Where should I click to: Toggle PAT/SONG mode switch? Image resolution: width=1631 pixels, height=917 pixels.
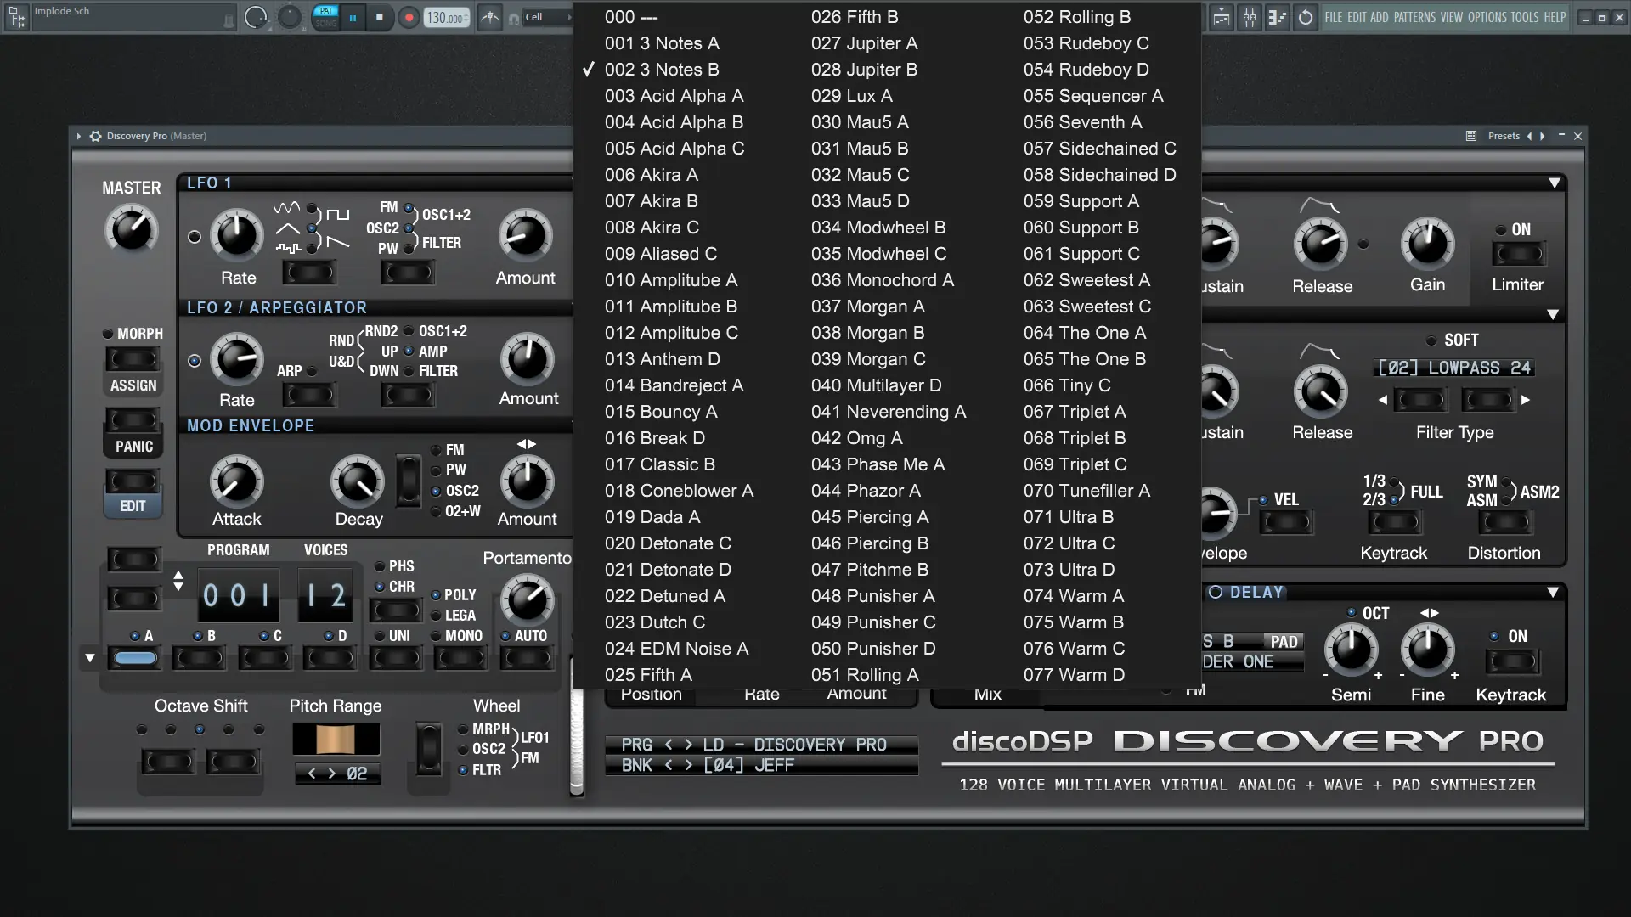click(325, 17)
